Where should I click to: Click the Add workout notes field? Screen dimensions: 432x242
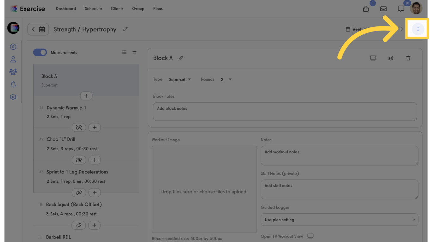339,156
